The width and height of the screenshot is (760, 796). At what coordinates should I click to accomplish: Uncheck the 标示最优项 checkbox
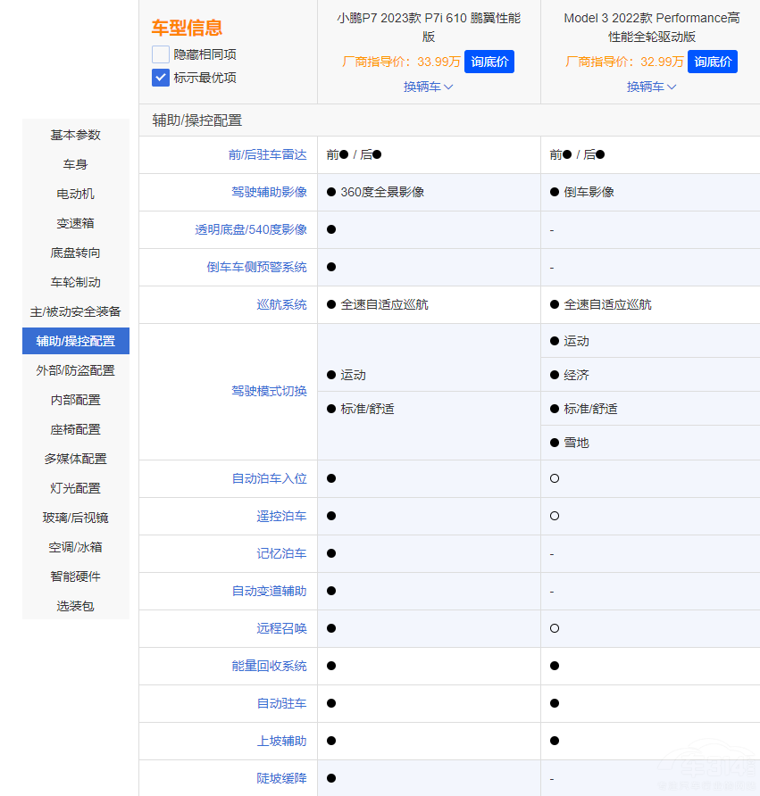(x=161, y=78)
